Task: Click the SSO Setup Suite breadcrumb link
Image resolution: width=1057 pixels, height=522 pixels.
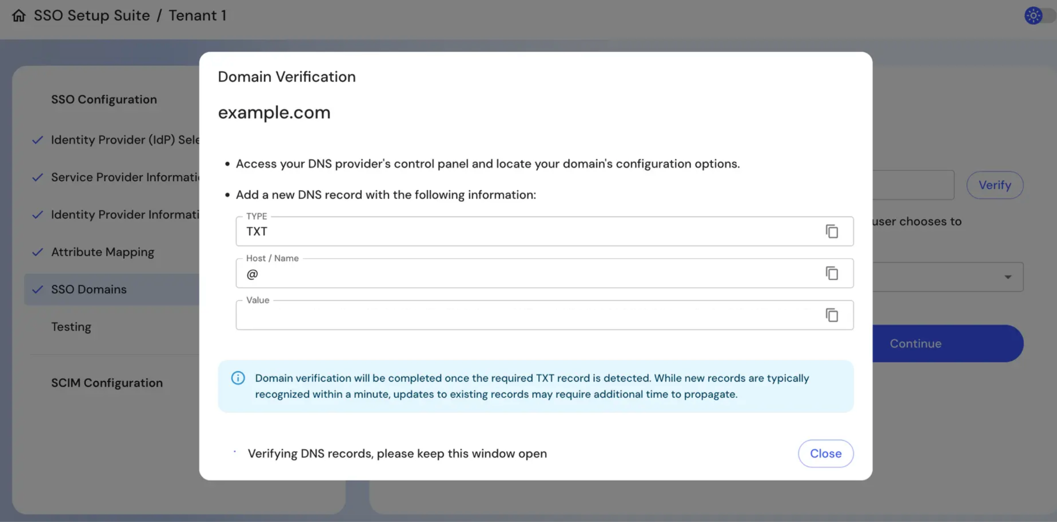Action: point(92,15)
